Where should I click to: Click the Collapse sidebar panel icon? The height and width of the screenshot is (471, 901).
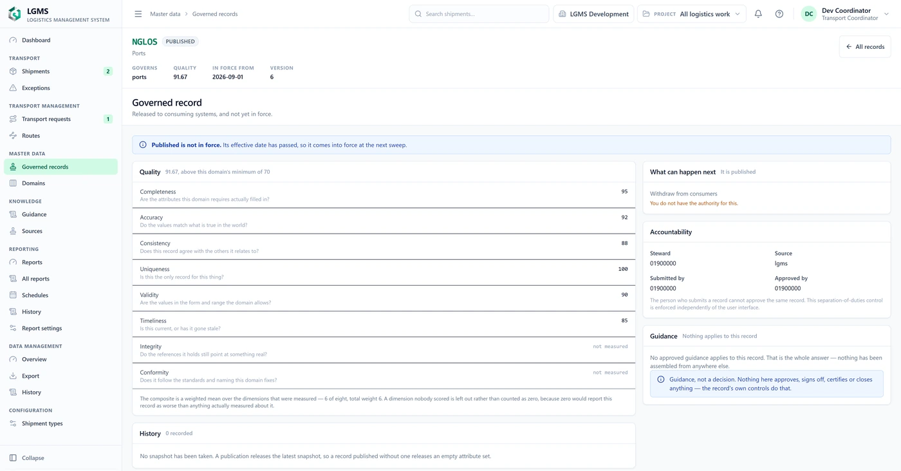coord(13,458)
